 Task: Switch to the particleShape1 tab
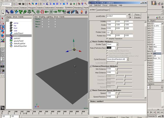[103, 10]
